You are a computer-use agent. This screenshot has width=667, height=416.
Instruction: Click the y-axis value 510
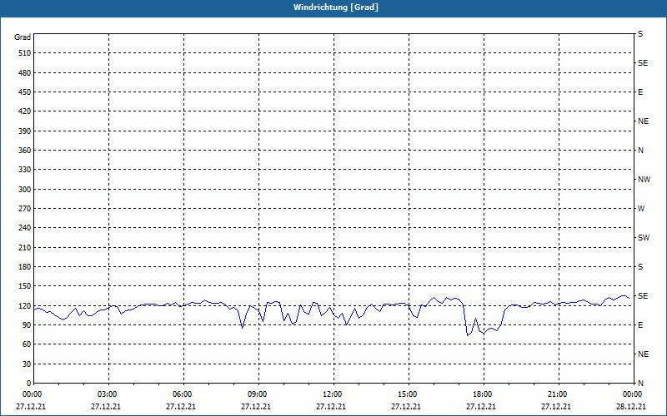25,53
